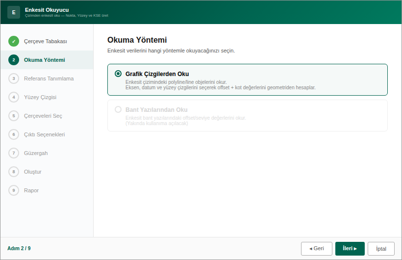
Task: Click the step 2 circle icon
Action: 14,60
